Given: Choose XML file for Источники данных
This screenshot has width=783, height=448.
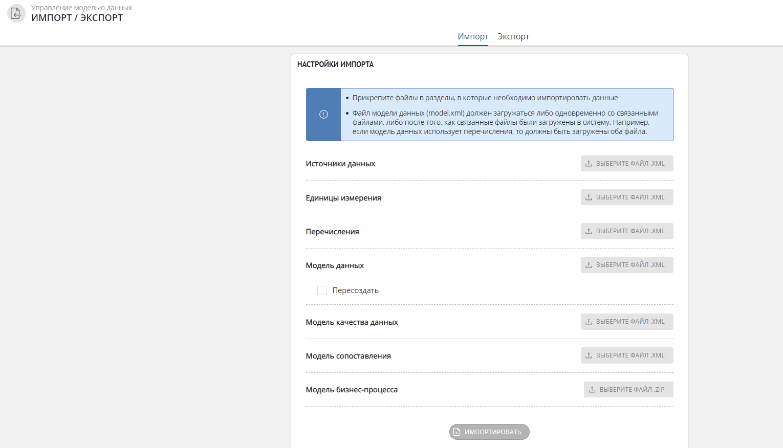Looking at the screenshot, I should pyautogui.click(x=627, y=164).
